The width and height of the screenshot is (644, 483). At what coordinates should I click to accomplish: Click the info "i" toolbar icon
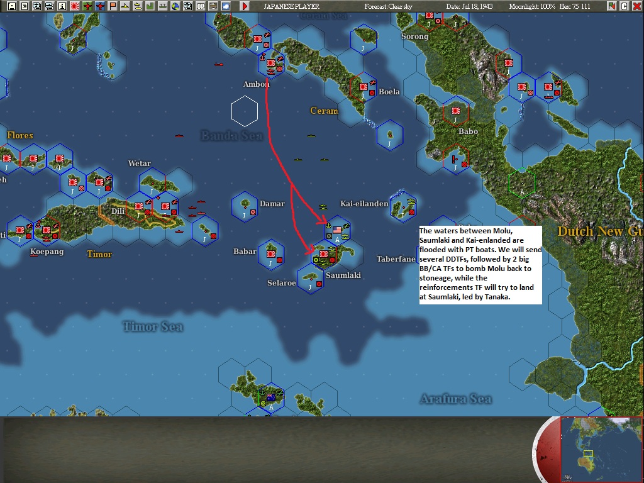[x=62, y=6]
